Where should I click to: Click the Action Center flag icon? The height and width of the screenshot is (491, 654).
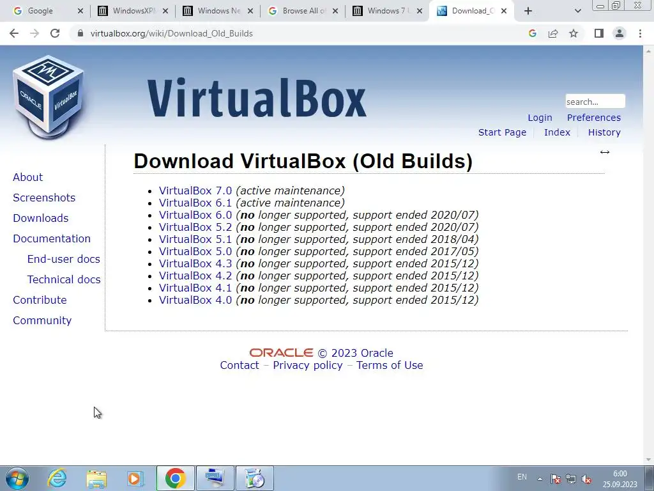pyautogui.click(x=555, y=479)
